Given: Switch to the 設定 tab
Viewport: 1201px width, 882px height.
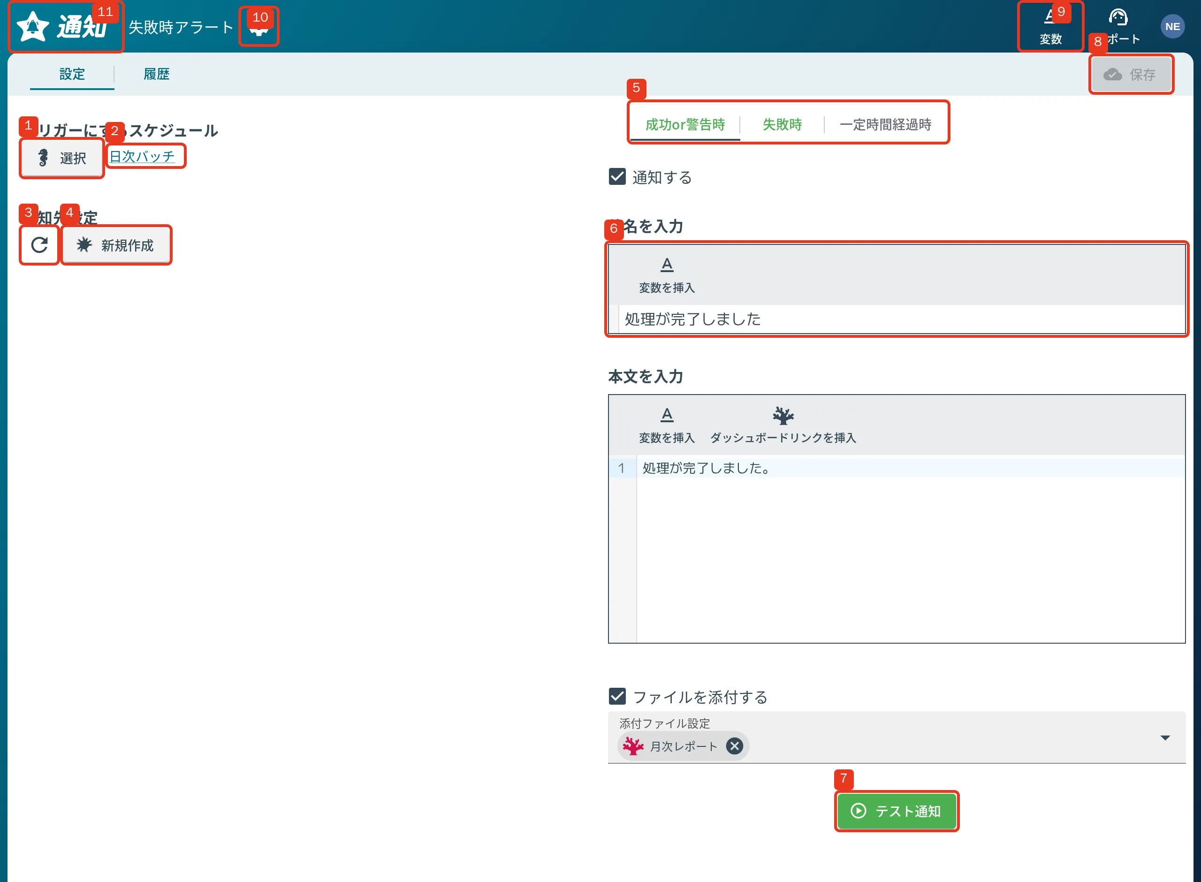Looking at the screenshot, I should point(72,74).
